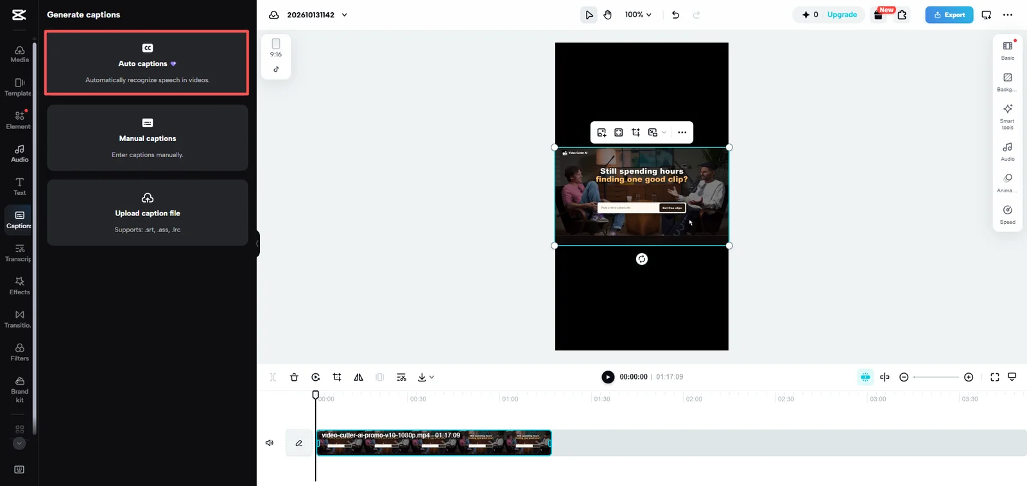Open the Audio section in left sidebar
The width and height of the screenshot is (1027, 486).
click(x=19, y=153)
